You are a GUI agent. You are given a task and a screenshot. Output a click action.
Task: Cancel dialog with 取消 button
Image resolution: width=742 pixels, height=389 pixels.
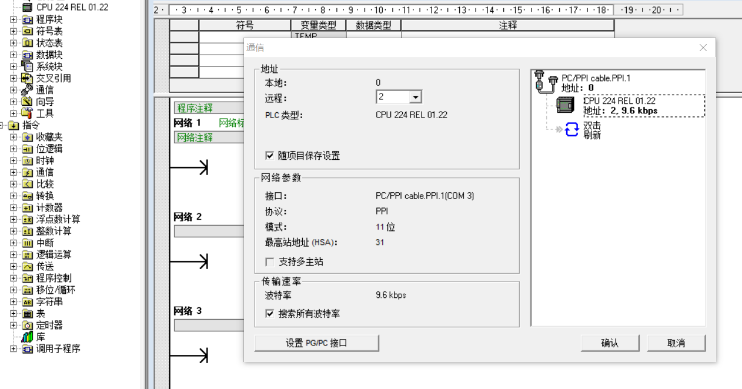coord(676,343)
